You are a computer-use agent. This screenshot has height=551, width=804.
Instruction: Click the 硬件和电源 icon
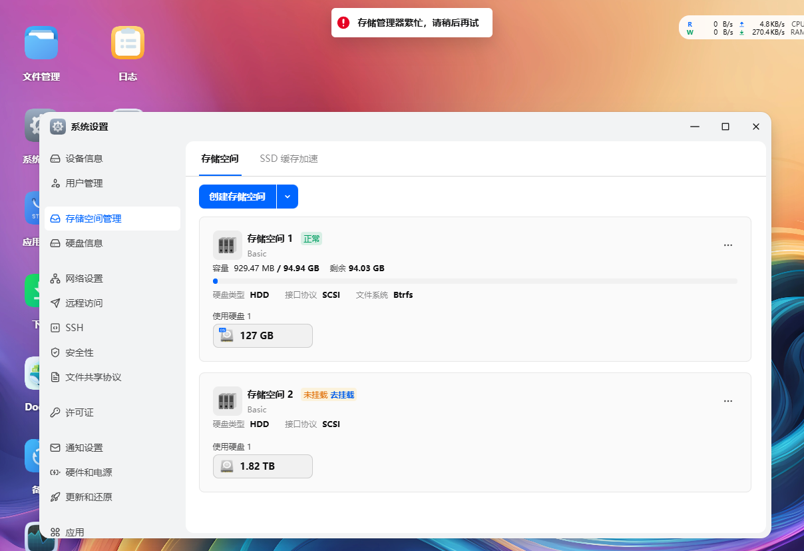click(x=55, y=472)
